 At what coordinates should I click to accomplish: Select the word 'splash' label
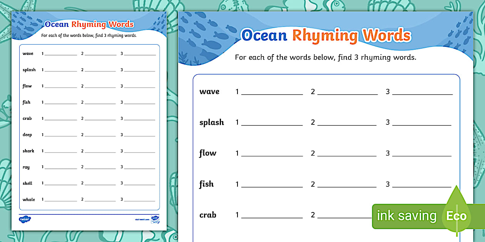[212, 122]
